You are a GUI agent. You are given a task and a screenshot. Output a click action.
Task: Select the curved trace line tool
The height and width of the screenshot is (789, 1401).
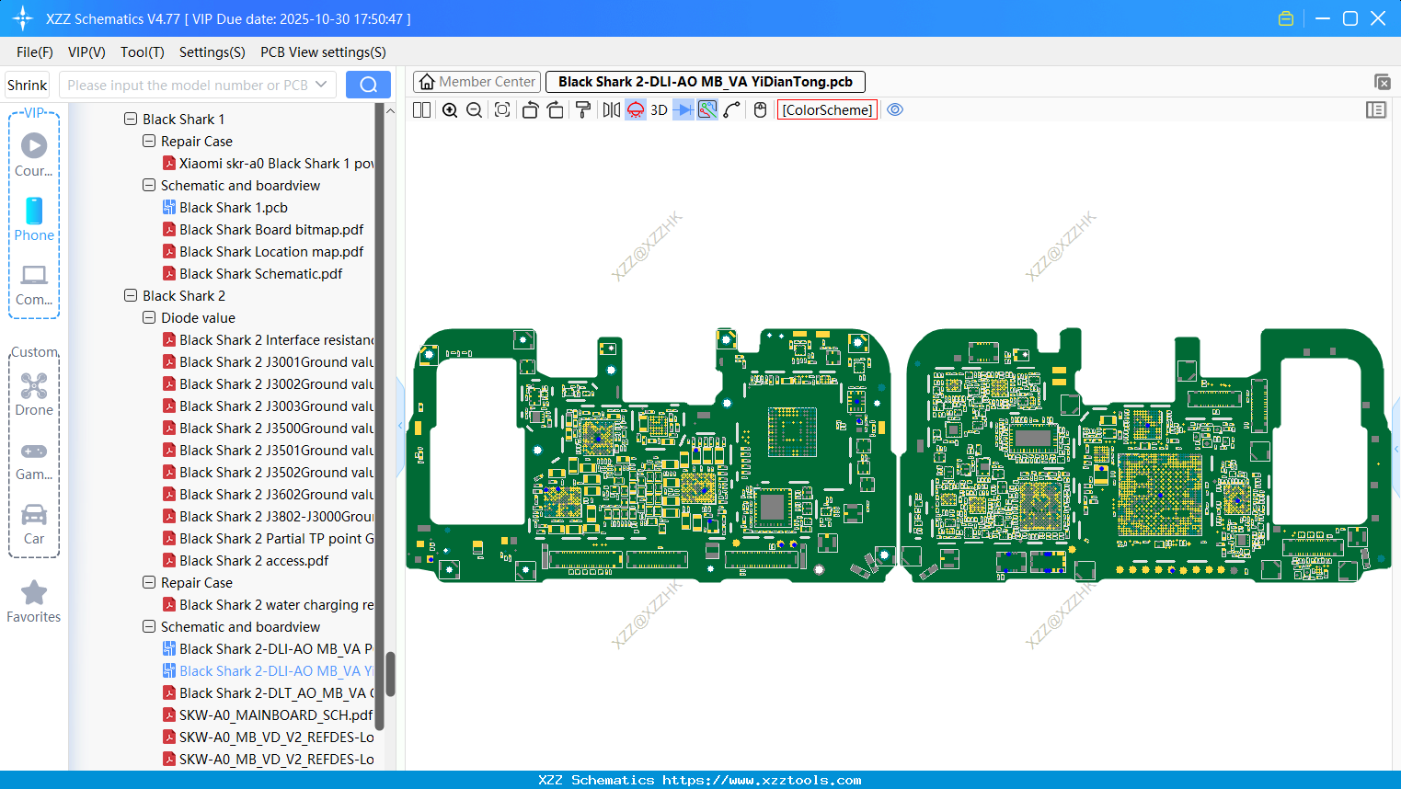(732, 110)
